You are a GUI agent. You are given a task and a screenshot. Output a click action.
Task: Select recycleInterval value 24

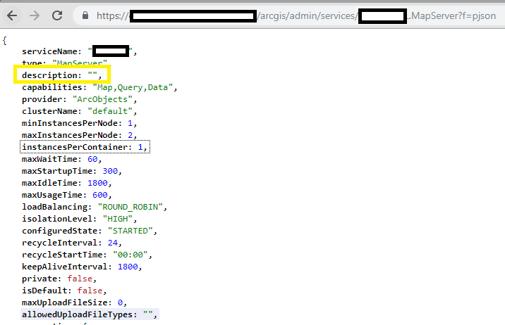(x=113, y=243)
